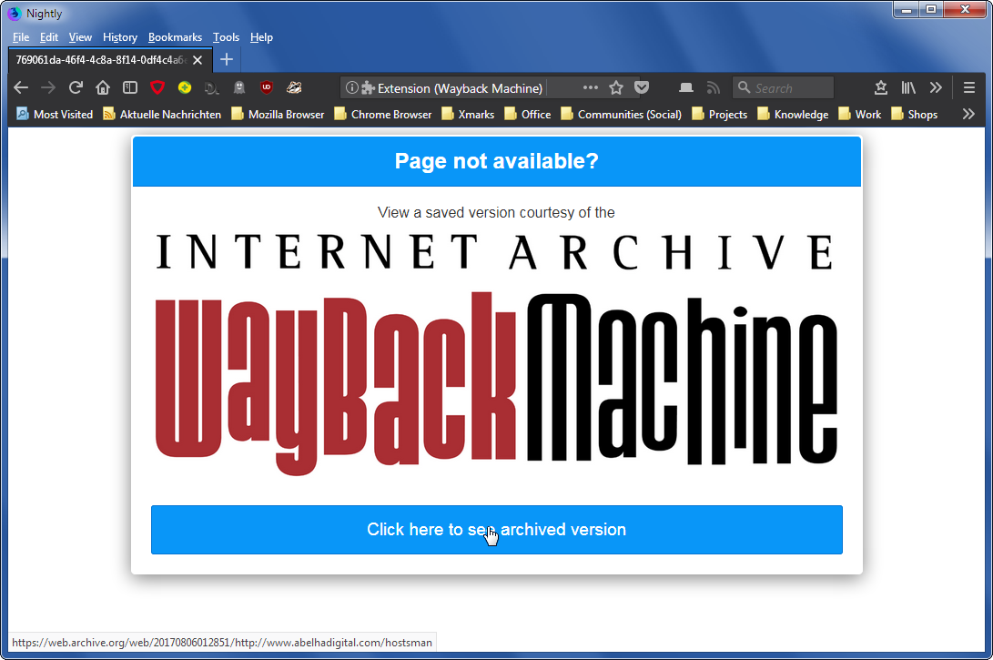Open the Knowledge bookmark folder

click(793, 114)
